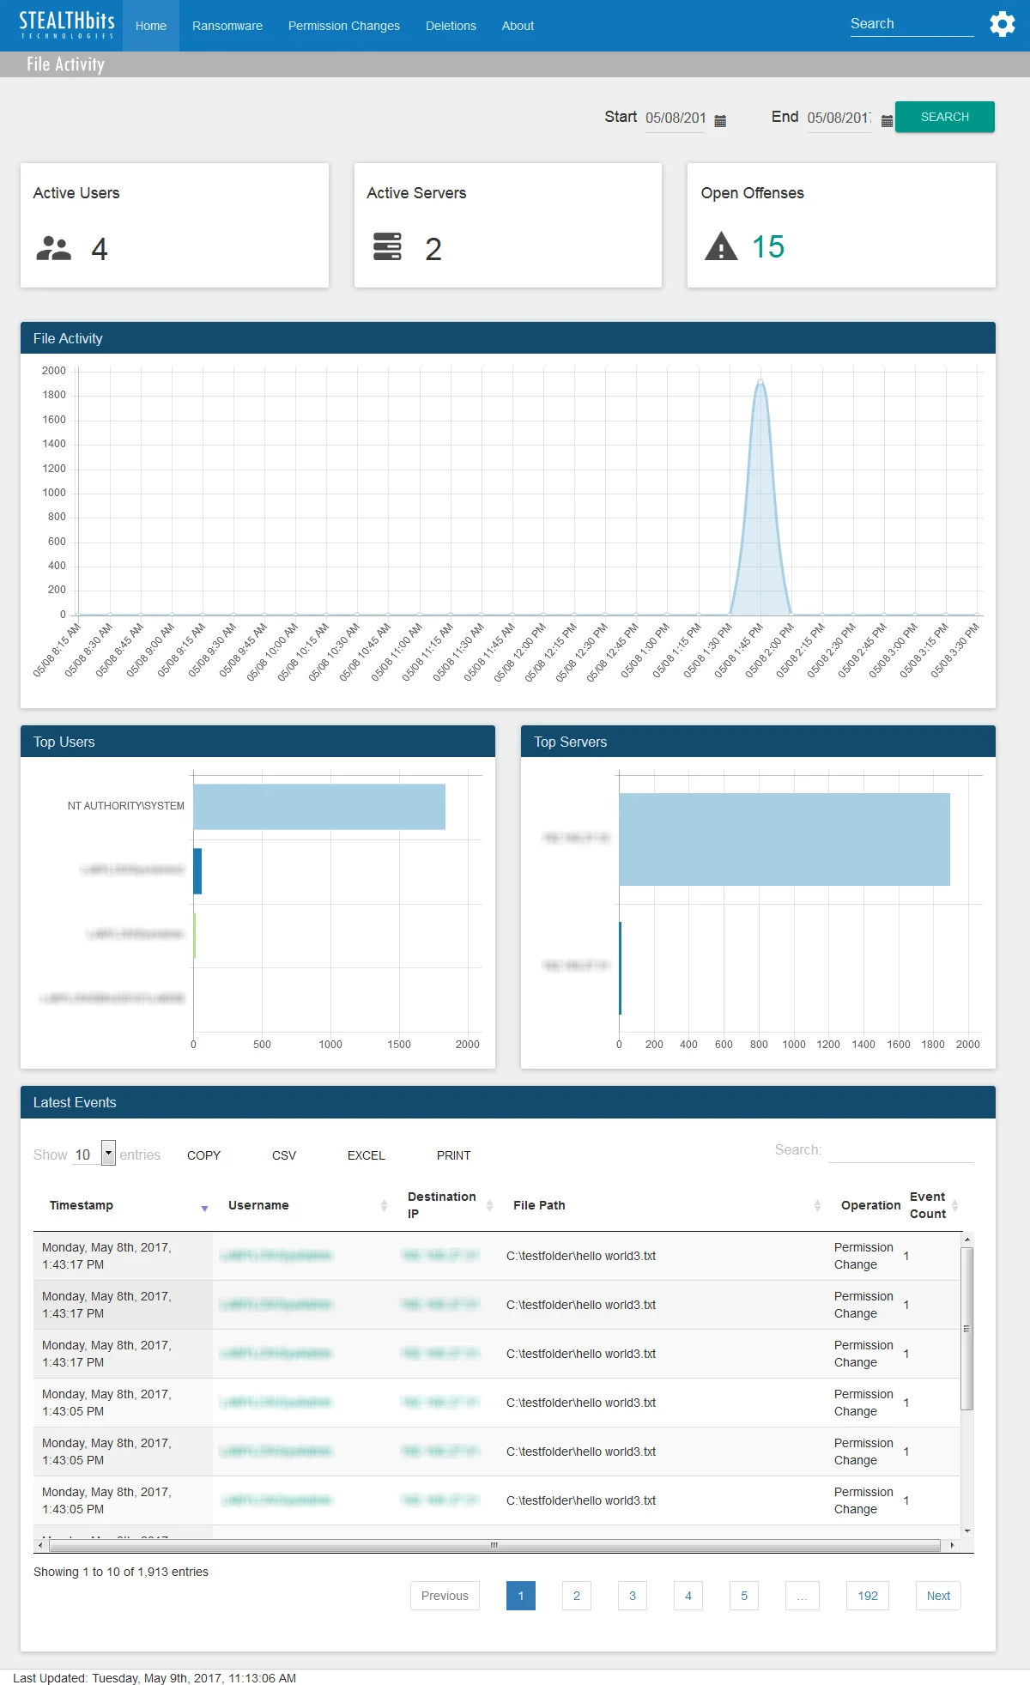Screen dimensions: 1030x1685
Task: Click the Start date input field
Action: (x=676, y=118)
